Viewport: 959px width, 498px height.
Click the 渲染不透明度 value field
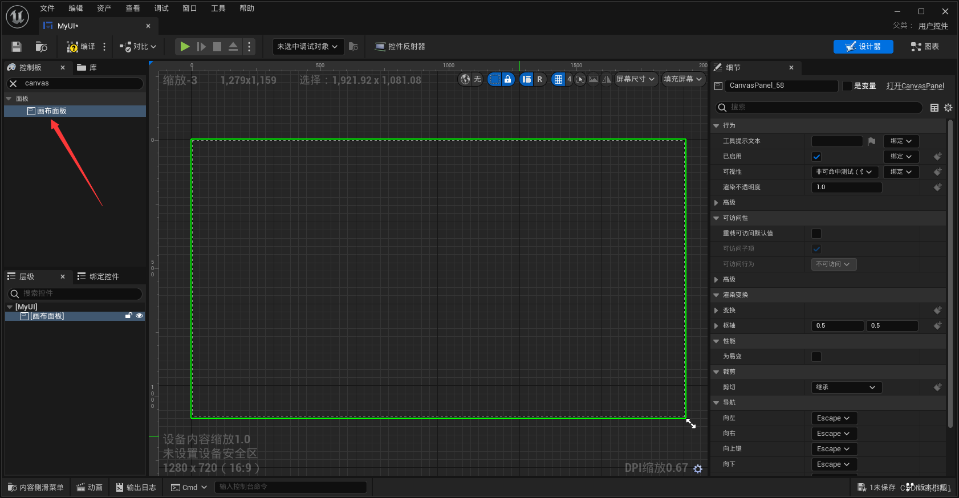point(847,187)
